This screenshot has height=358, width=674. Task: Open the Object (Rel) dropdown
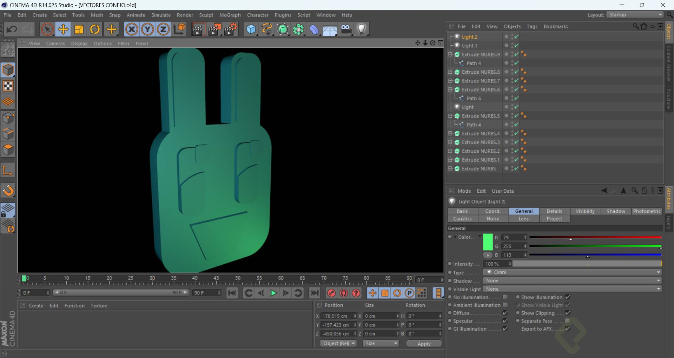click(338, 343)
